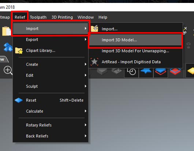This screenshot has height=151, width=194.
Task: Click the blue Reset relief diamond icon
Action: pos(19,100)
